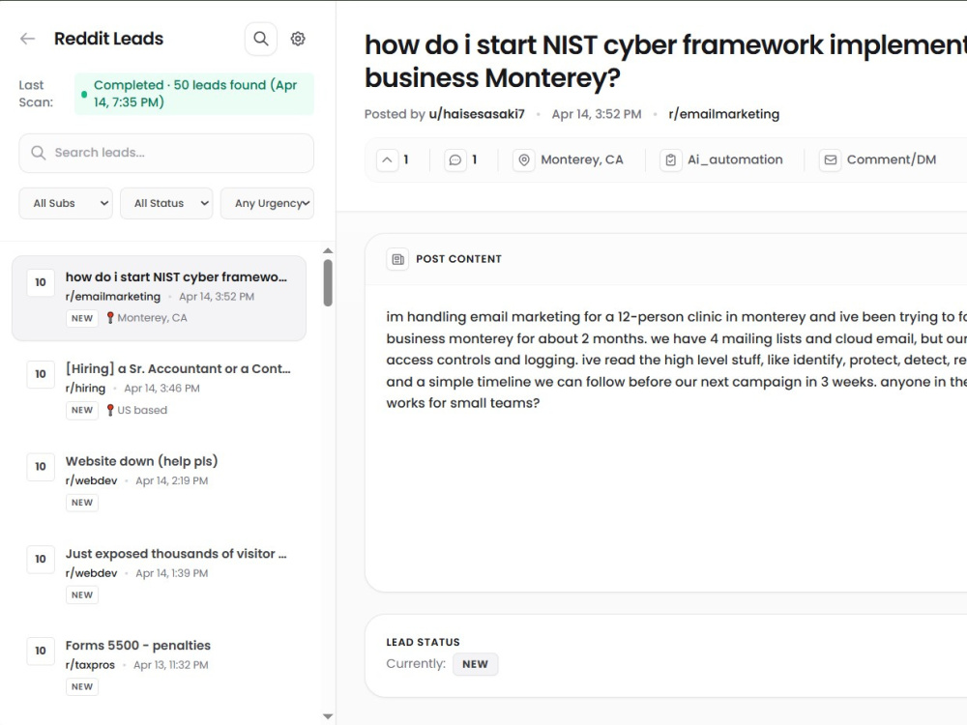Click the scrollbar down arrow in lead list
The height and width of the screenshot is (725, 967).
point(328,716)
